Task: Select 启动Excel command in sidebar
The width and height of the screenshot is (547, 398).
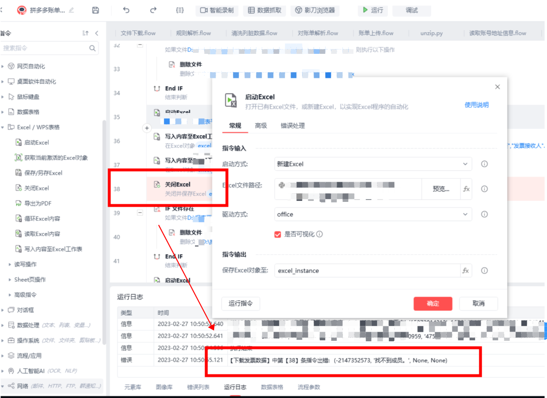Action: pyautogui.click(x=36, y=142)
